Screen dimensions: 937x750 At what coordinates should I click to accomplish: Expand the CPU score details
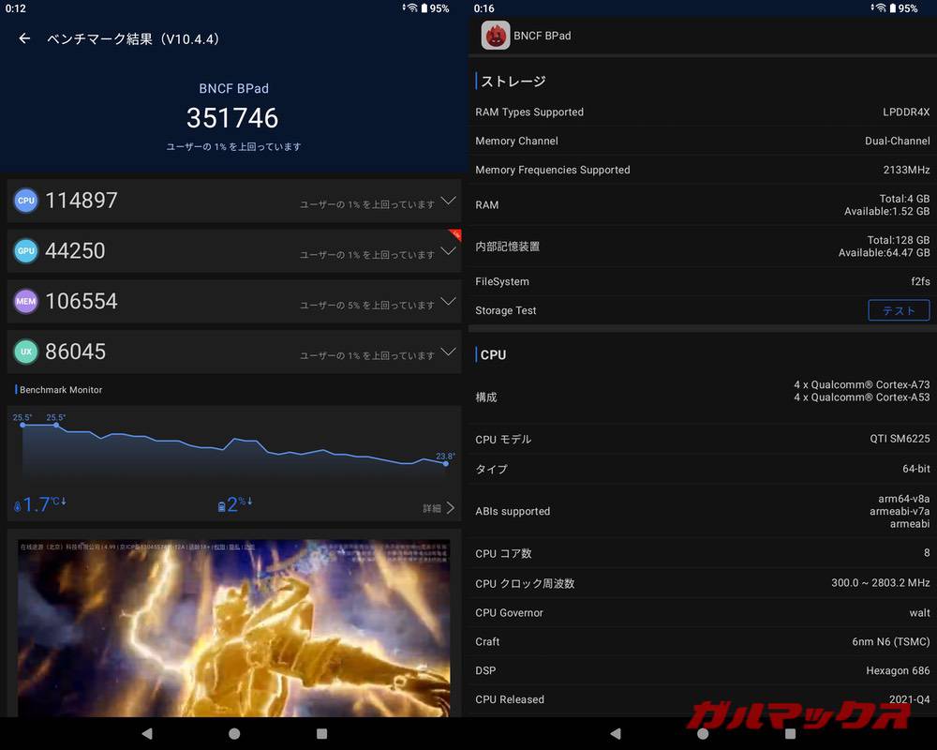click(x=449, y=200)
